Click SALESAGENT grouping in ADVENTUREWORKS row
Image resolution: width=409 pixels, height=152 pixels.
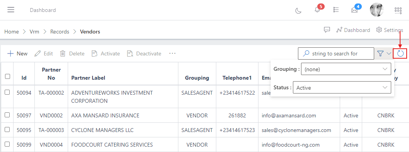[197, 93]
